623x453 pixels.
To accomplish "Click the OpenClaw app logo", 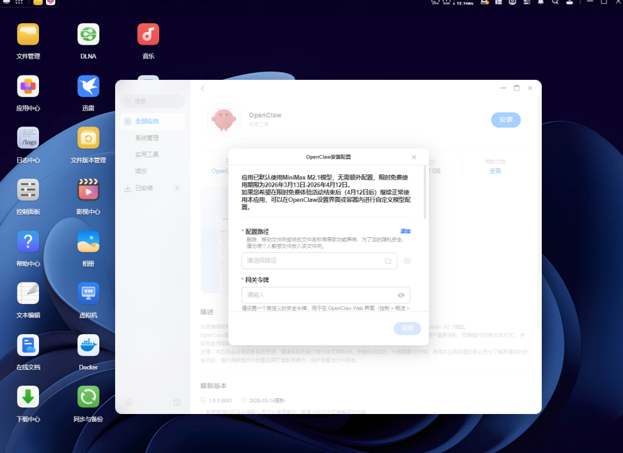I will point(223,120).
